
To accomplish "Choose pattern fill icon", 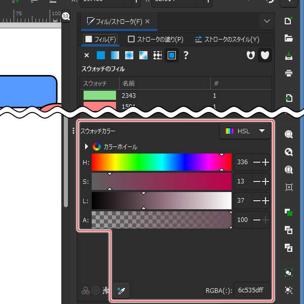I will pyautogui.click(x=158, y=55).
